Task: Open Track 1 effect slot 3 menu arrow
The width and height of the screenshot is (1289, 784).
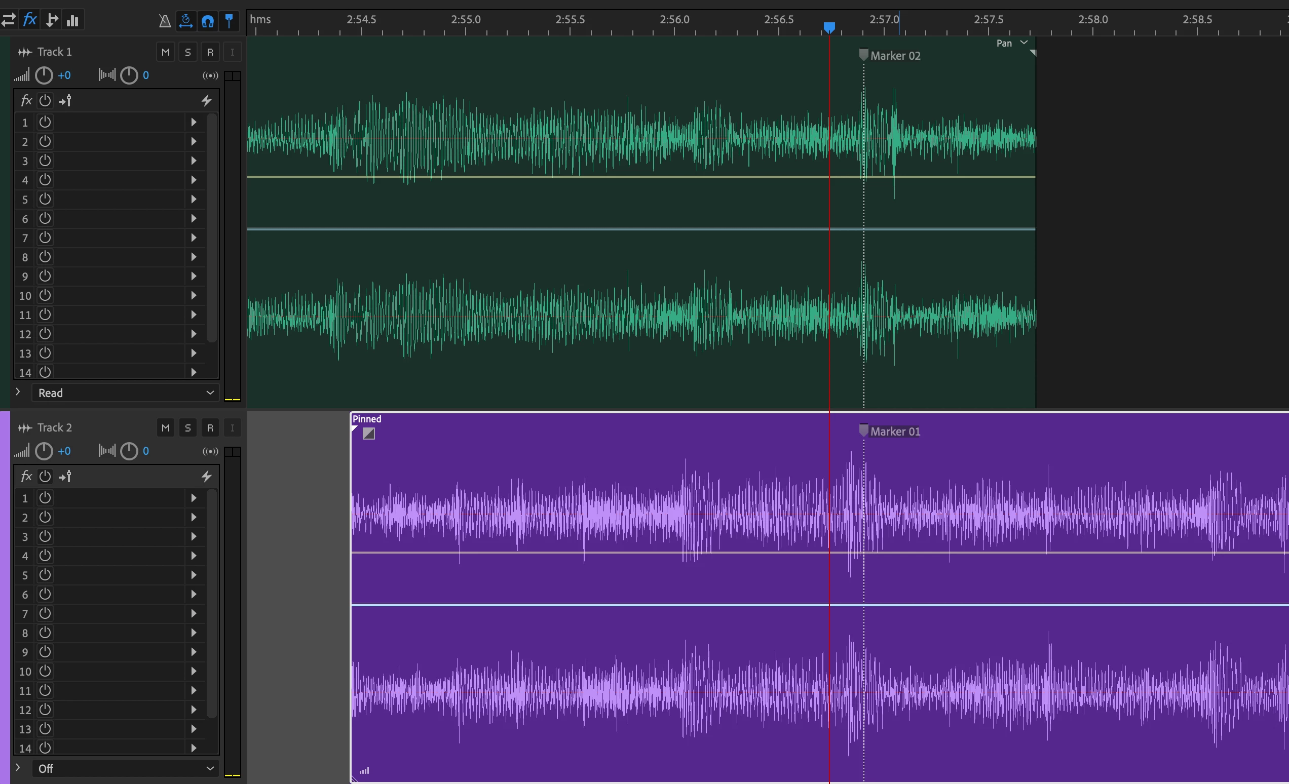Action: [194, 161]
